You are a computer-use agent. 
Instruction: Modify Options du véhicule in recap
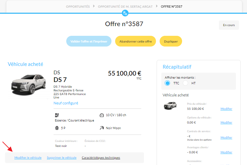226,122
